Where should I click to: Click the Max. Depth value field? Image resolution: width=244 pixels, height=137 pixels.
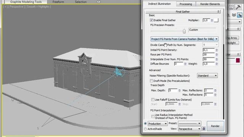pos(173,91)
